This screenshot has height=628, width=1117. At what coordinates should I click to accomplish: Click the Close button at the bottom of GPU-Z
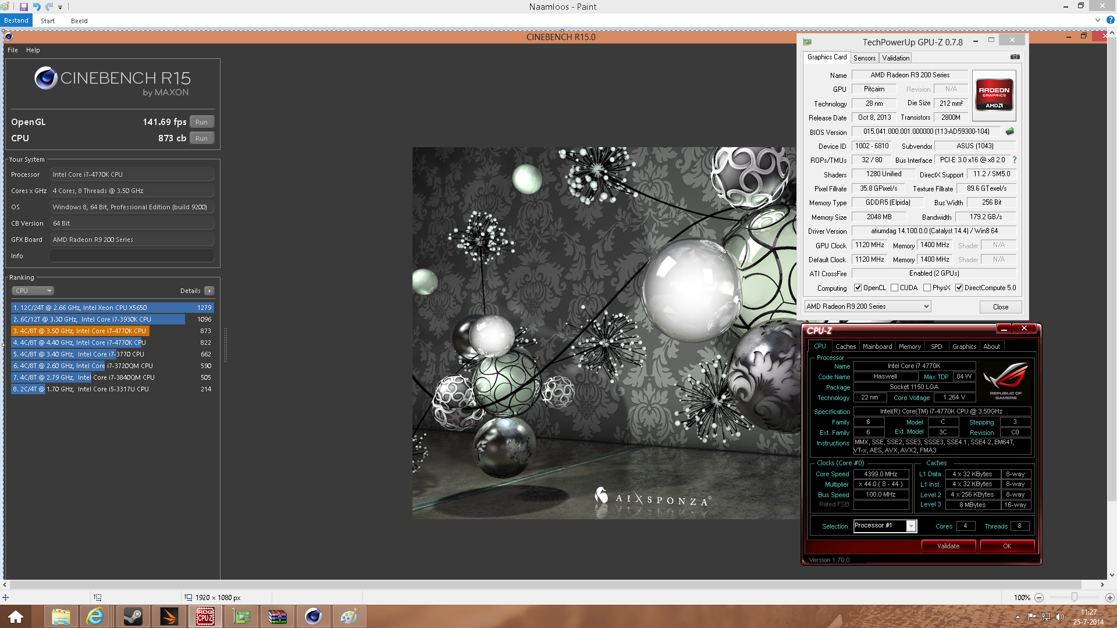pos(1001,307)
